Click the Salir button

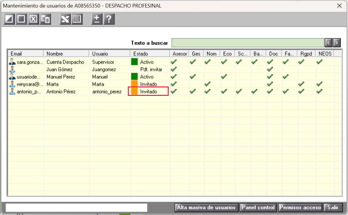point(333,207)
